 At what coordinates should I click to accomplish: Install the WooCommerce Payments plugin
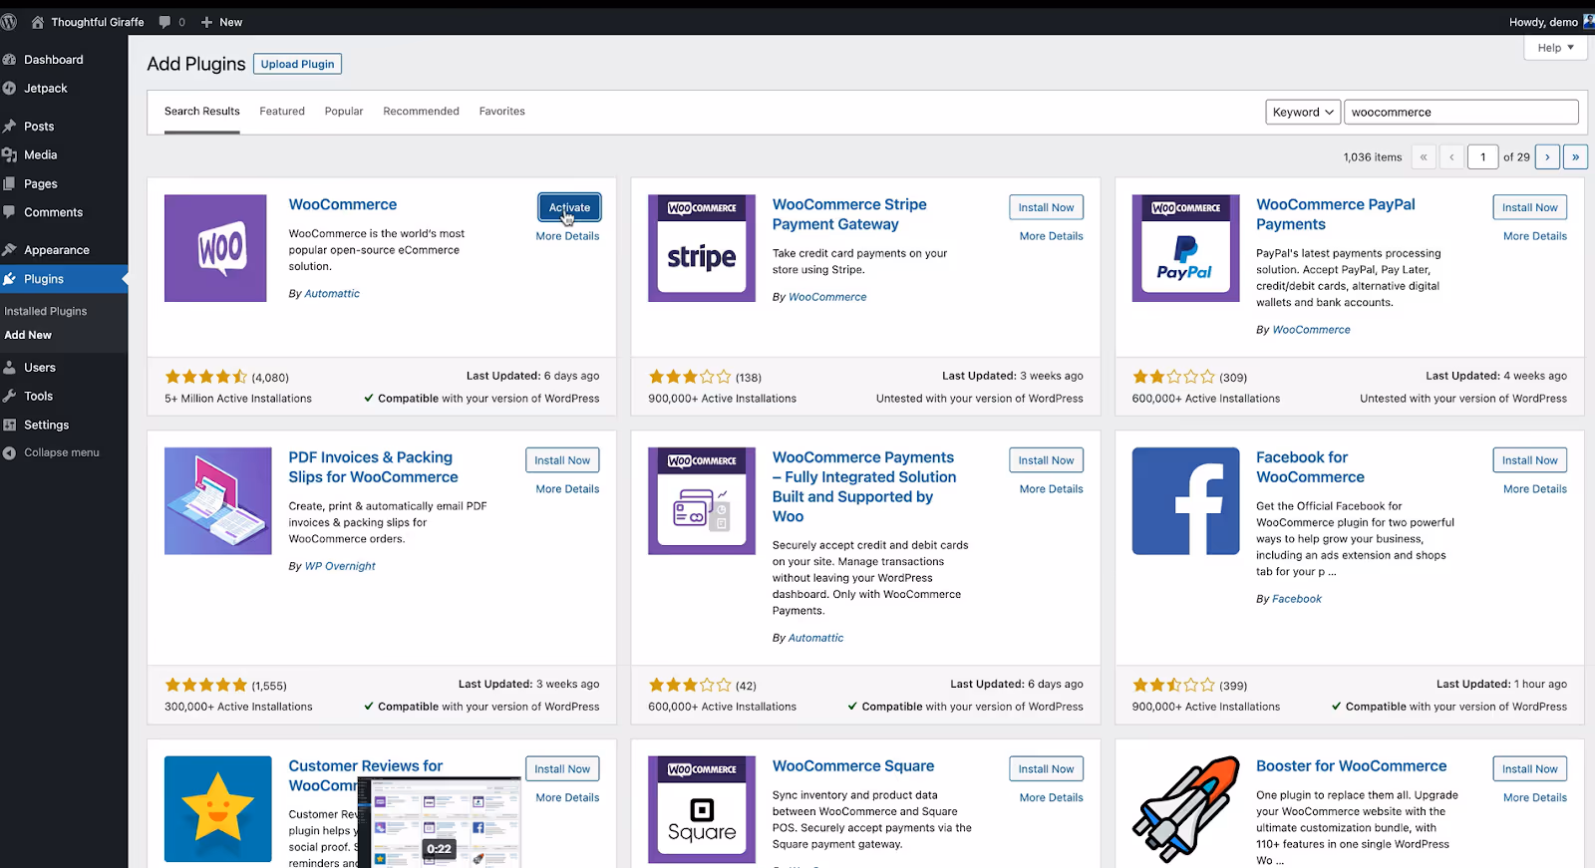(1046, 460)
